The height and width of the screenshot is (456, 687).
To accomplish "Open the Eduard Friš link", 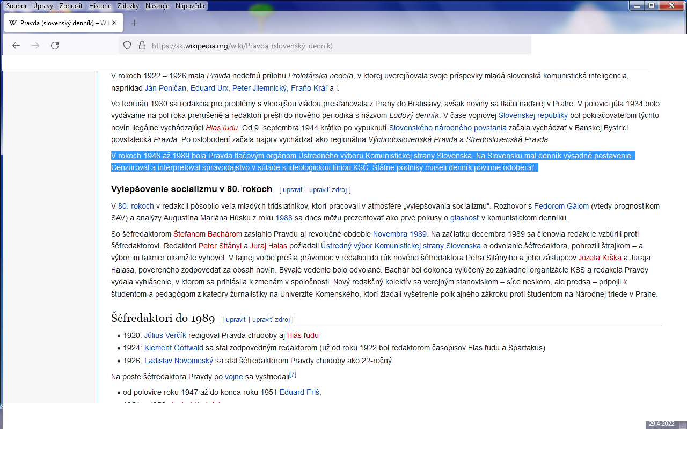I will pos(300,392).
